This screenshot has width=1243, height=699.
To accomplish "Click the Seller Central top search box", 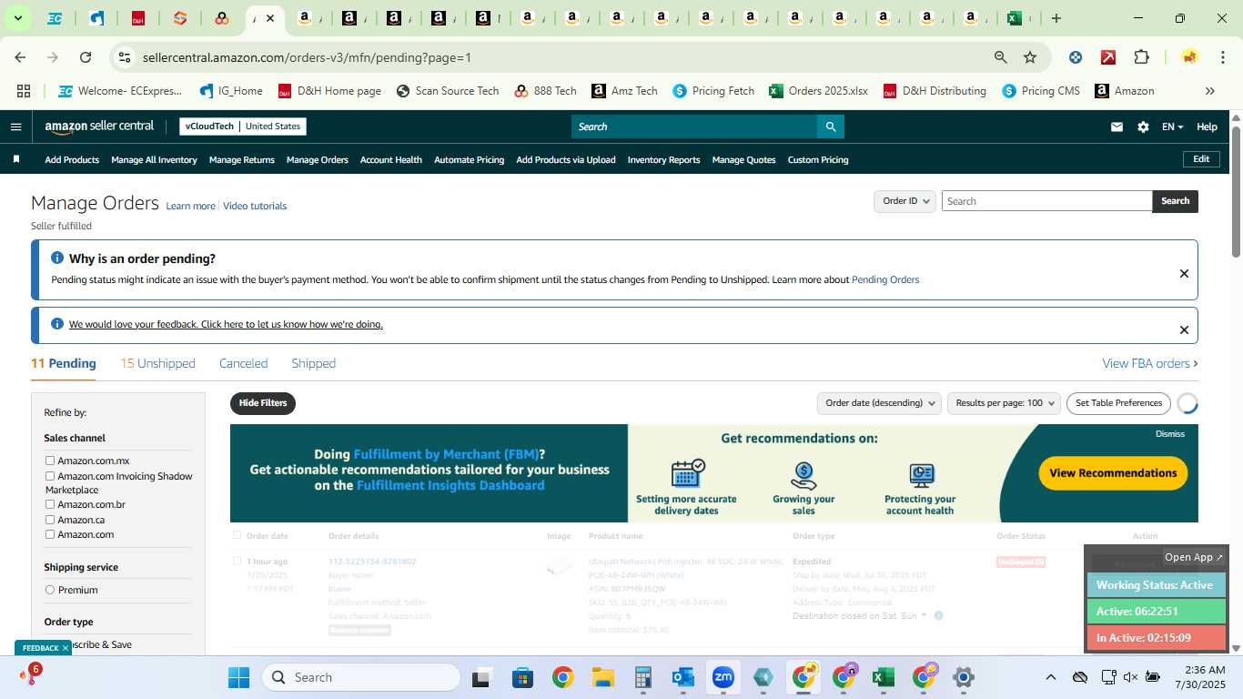I will (693, 127).
